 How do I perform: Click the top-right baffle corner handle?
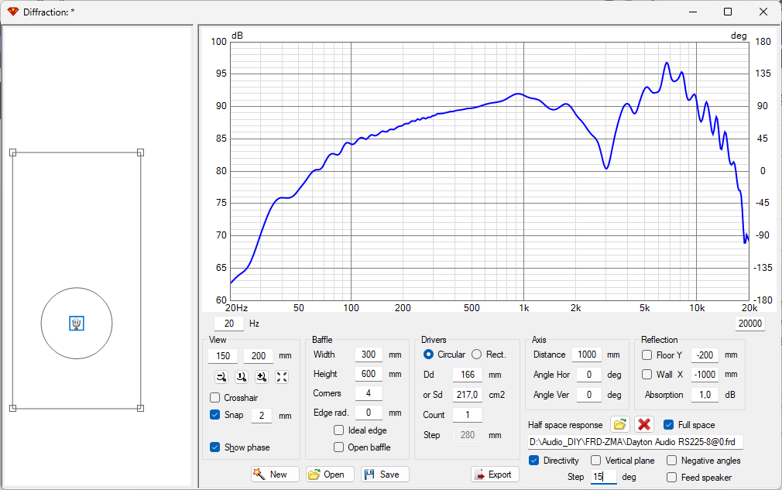[141, 152]
